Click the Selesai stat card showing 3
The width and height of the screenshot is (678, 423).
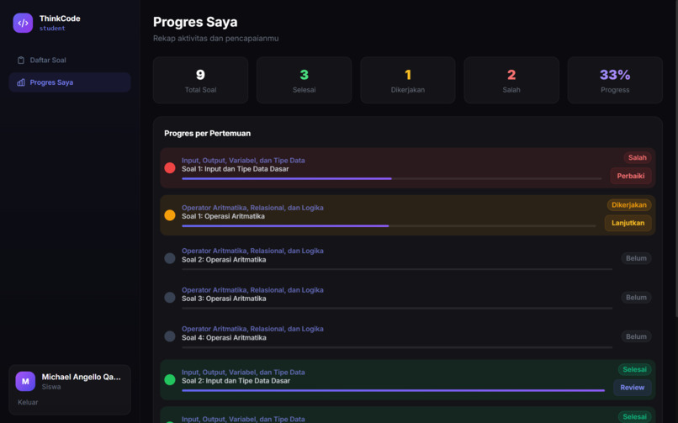pos(304,80)
